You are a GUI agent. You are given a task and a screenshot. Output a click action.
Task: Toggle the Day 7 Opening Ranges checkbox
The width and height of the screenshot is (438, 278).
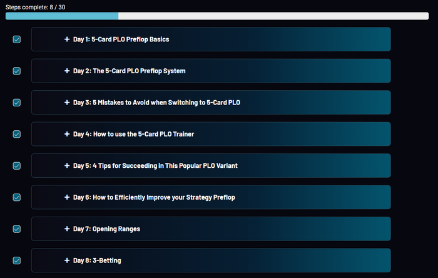coord(17,229)
